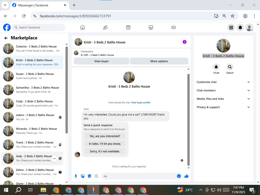The width and height of the screenshot is (260, 195).
Task: Close the Messenger browser tab
Action: click(x=65, y=5)
